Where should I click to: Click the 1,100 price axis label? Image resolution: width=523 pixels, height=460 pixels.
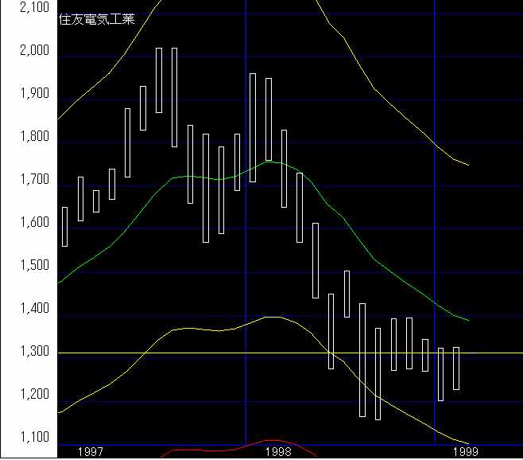33,438
